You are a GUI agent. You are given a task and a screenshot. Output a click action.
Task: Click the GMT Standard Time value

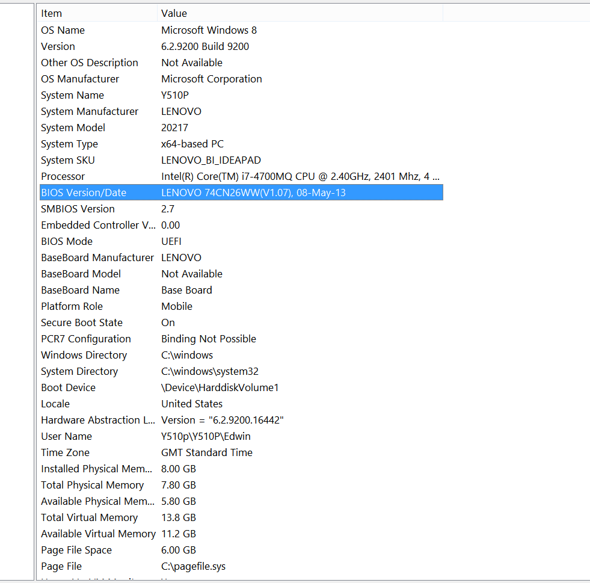click(x=207, y=452)
